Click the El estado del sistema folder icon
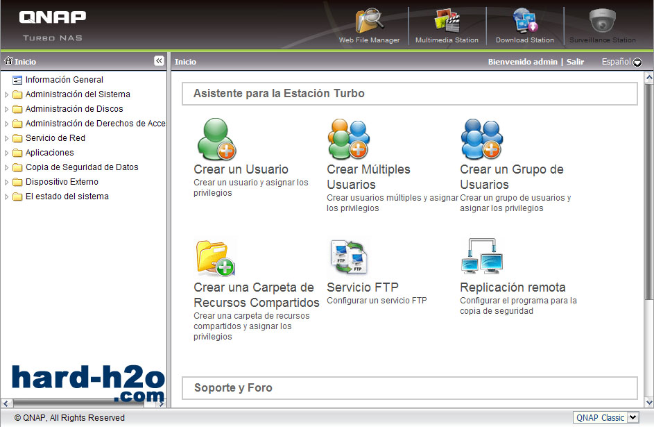Screen dimensions: 654x427 click(17, 196)
